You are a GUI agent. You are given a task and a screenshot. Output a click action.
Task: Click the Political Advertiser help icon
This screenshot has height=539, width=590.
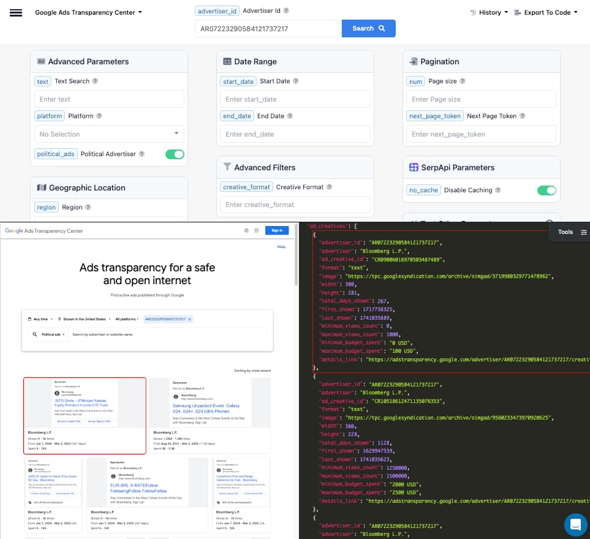pyautogui.click(x=142, y=154)
